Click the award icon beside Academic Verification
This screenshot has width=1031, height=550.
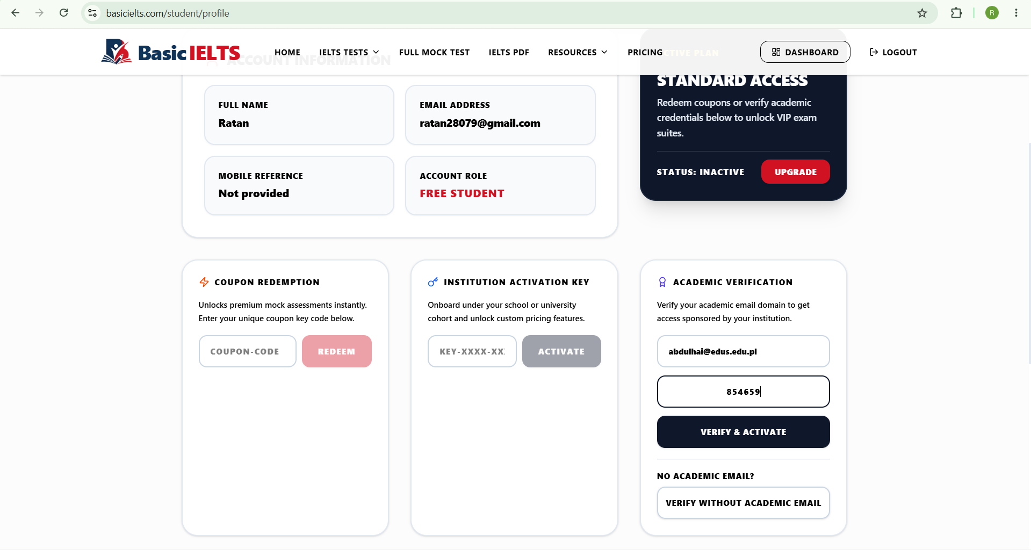point(662,282)
